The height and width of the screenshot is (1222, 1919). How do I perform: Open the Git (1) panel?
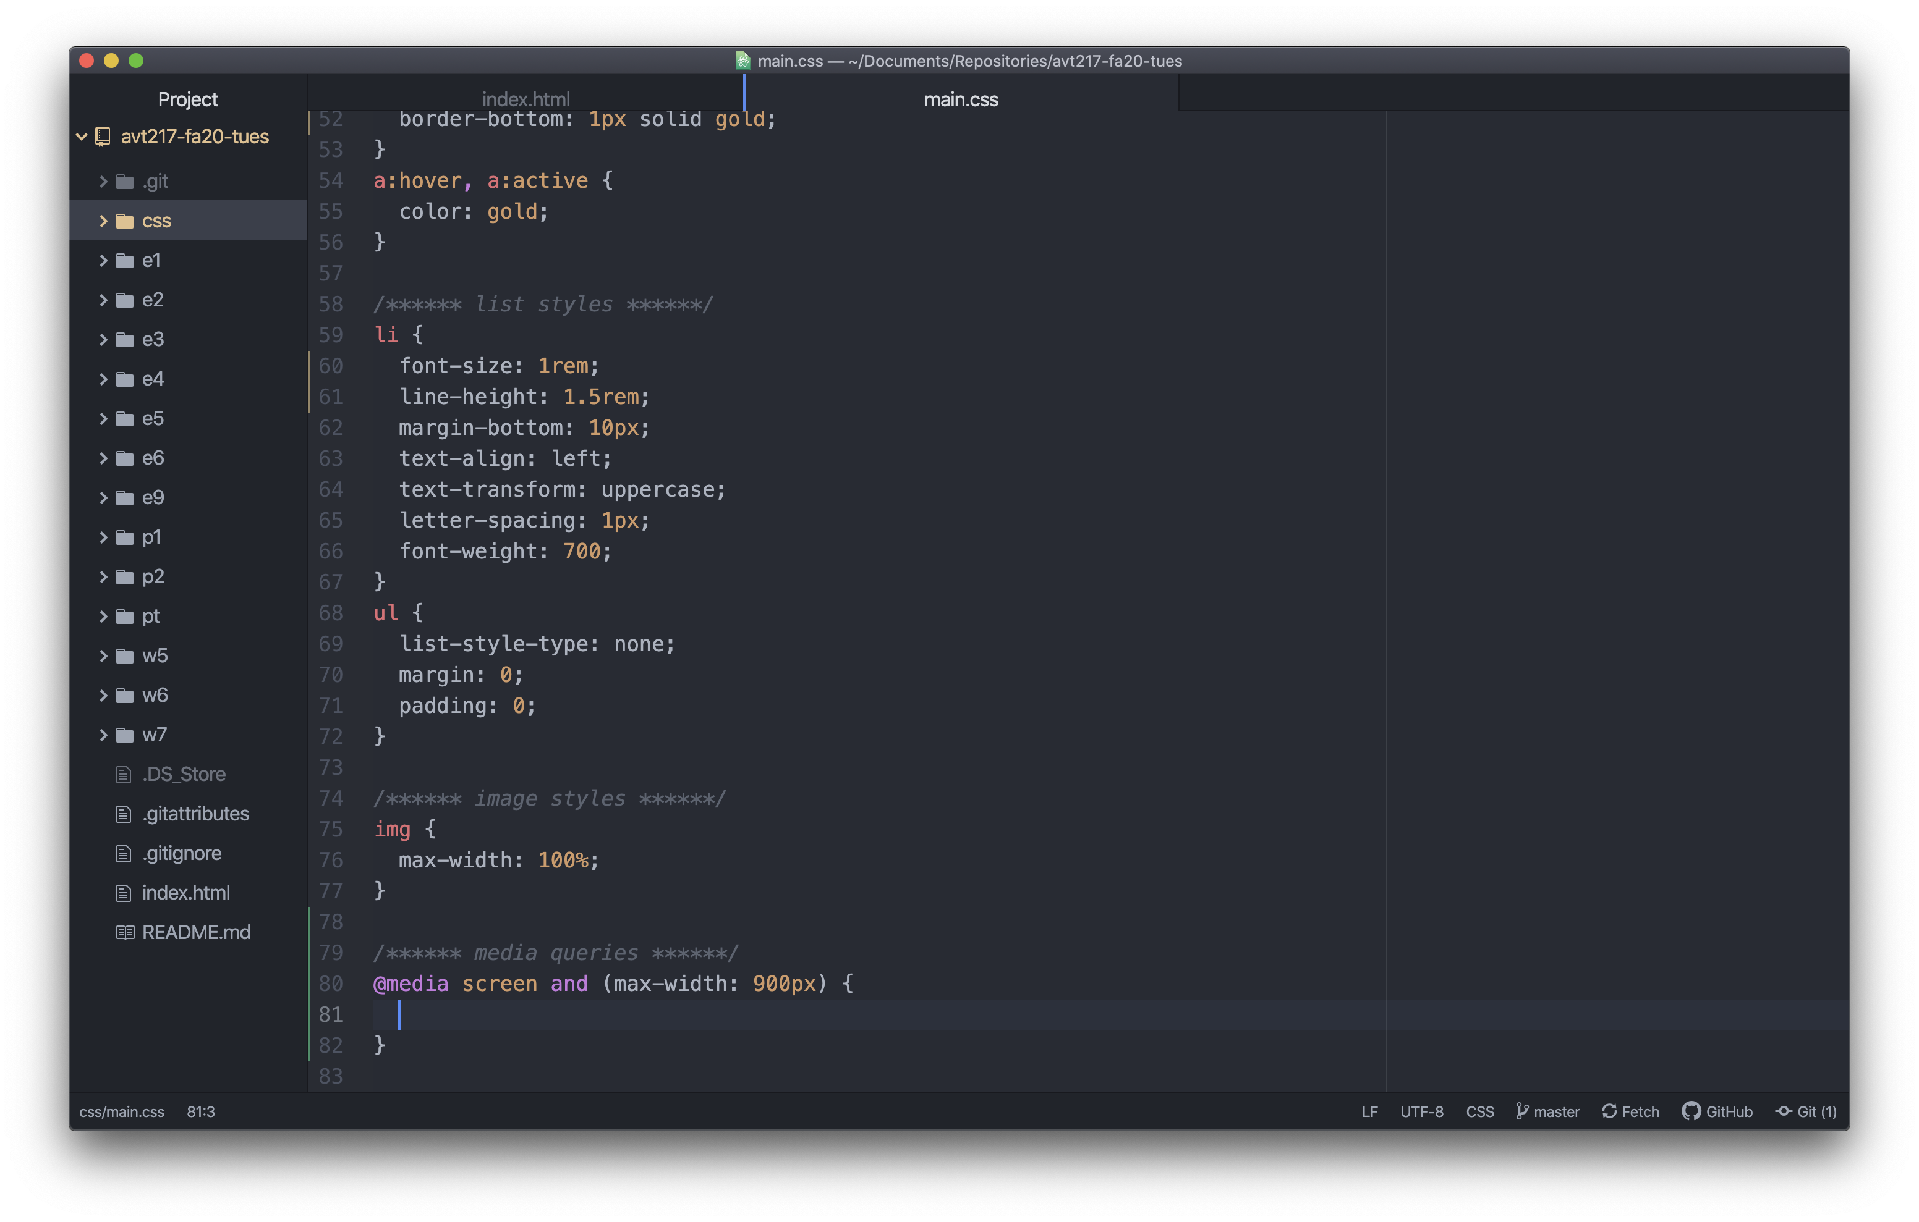[1806, 1111]
